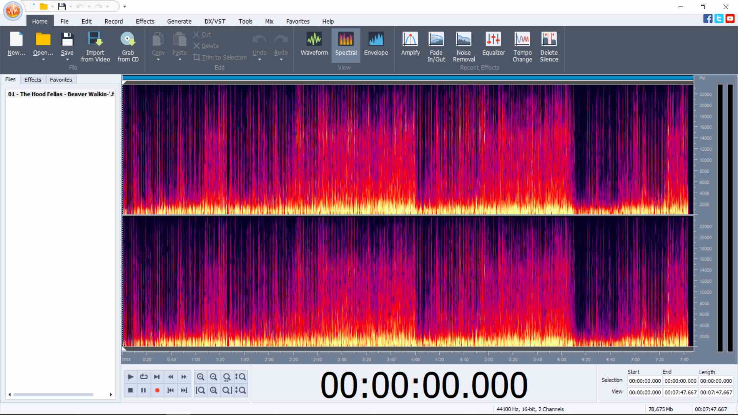
Task: Open the Noise Removal effect
Action: click(x=464, y=47)
